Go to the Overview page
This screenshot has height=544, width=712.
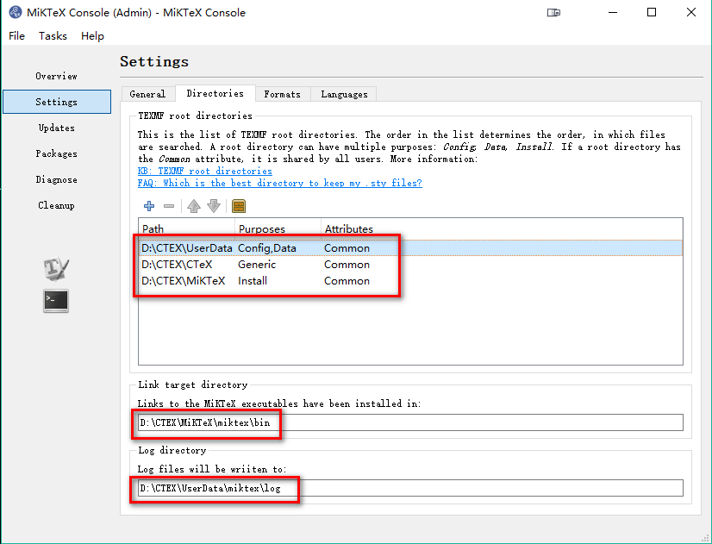57,76
